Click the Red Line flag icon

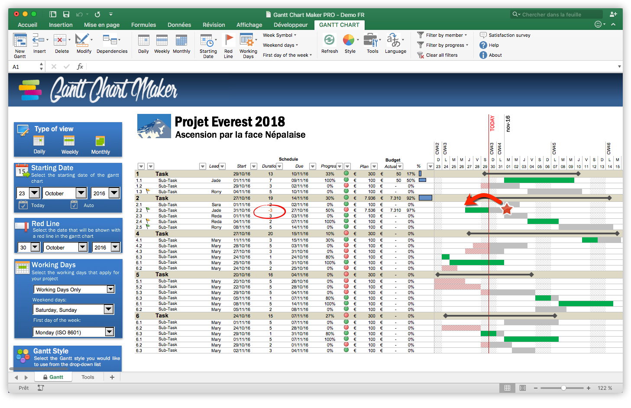point(229,40)
